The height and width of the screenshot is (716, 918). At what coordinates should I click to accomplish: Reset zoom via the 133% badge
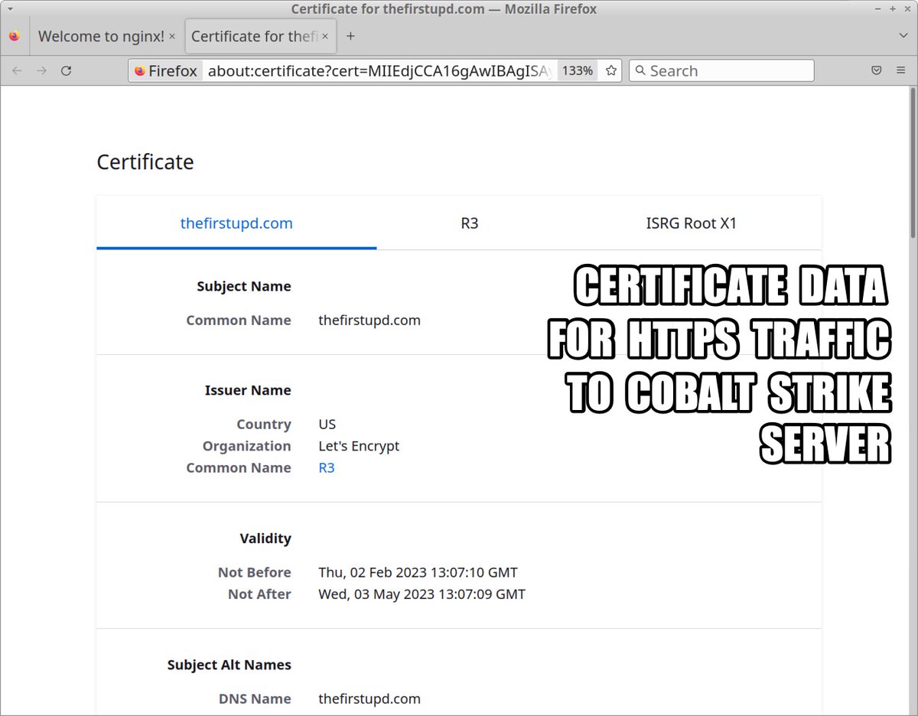pyautogui.click(x=578, y=70)
